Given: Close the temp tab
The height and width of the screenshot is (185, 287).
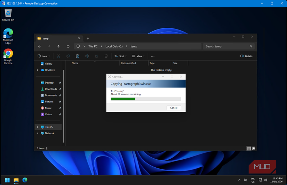Looking at the screenshot, I should (x=79, y=38).
